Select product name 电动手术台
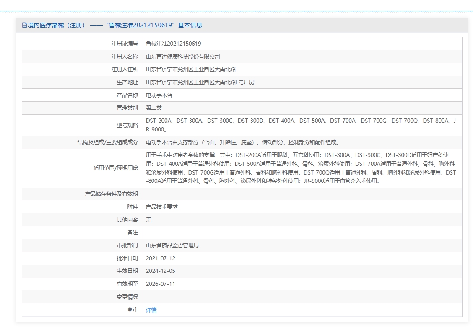The height and width of the screenshot is (329, 473). click(x=159, y=95)
